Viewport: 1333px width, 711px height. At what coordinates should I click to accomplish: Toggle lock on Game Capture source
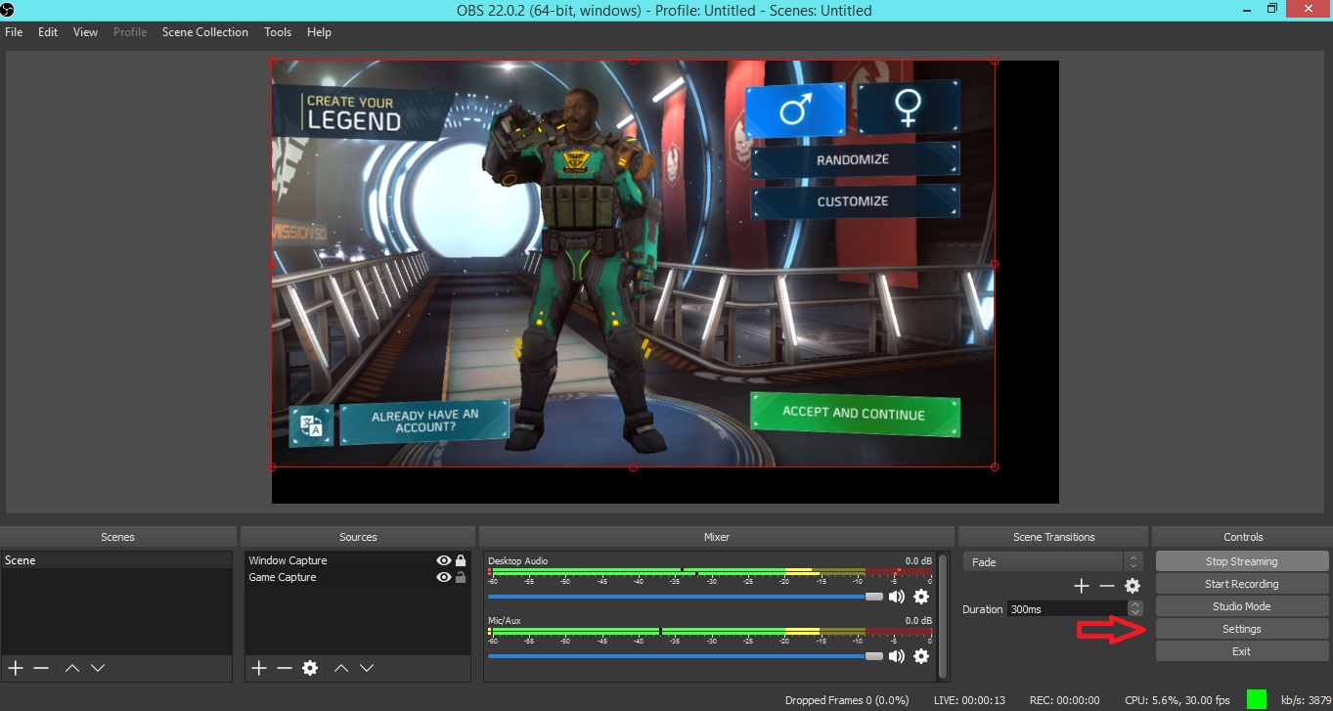click(x=461, y=577)
